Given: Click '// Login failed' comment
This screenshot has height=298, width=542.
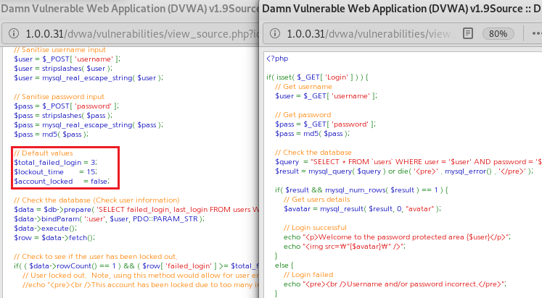Looking at the screenshot, I should (x=308, y=275).
